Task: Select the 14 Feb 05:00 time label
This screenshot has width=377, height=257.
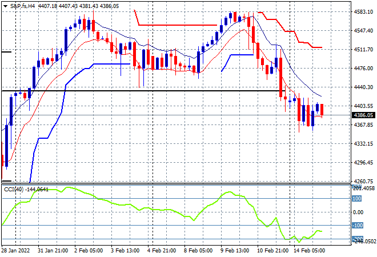Action: coord(309,251)
